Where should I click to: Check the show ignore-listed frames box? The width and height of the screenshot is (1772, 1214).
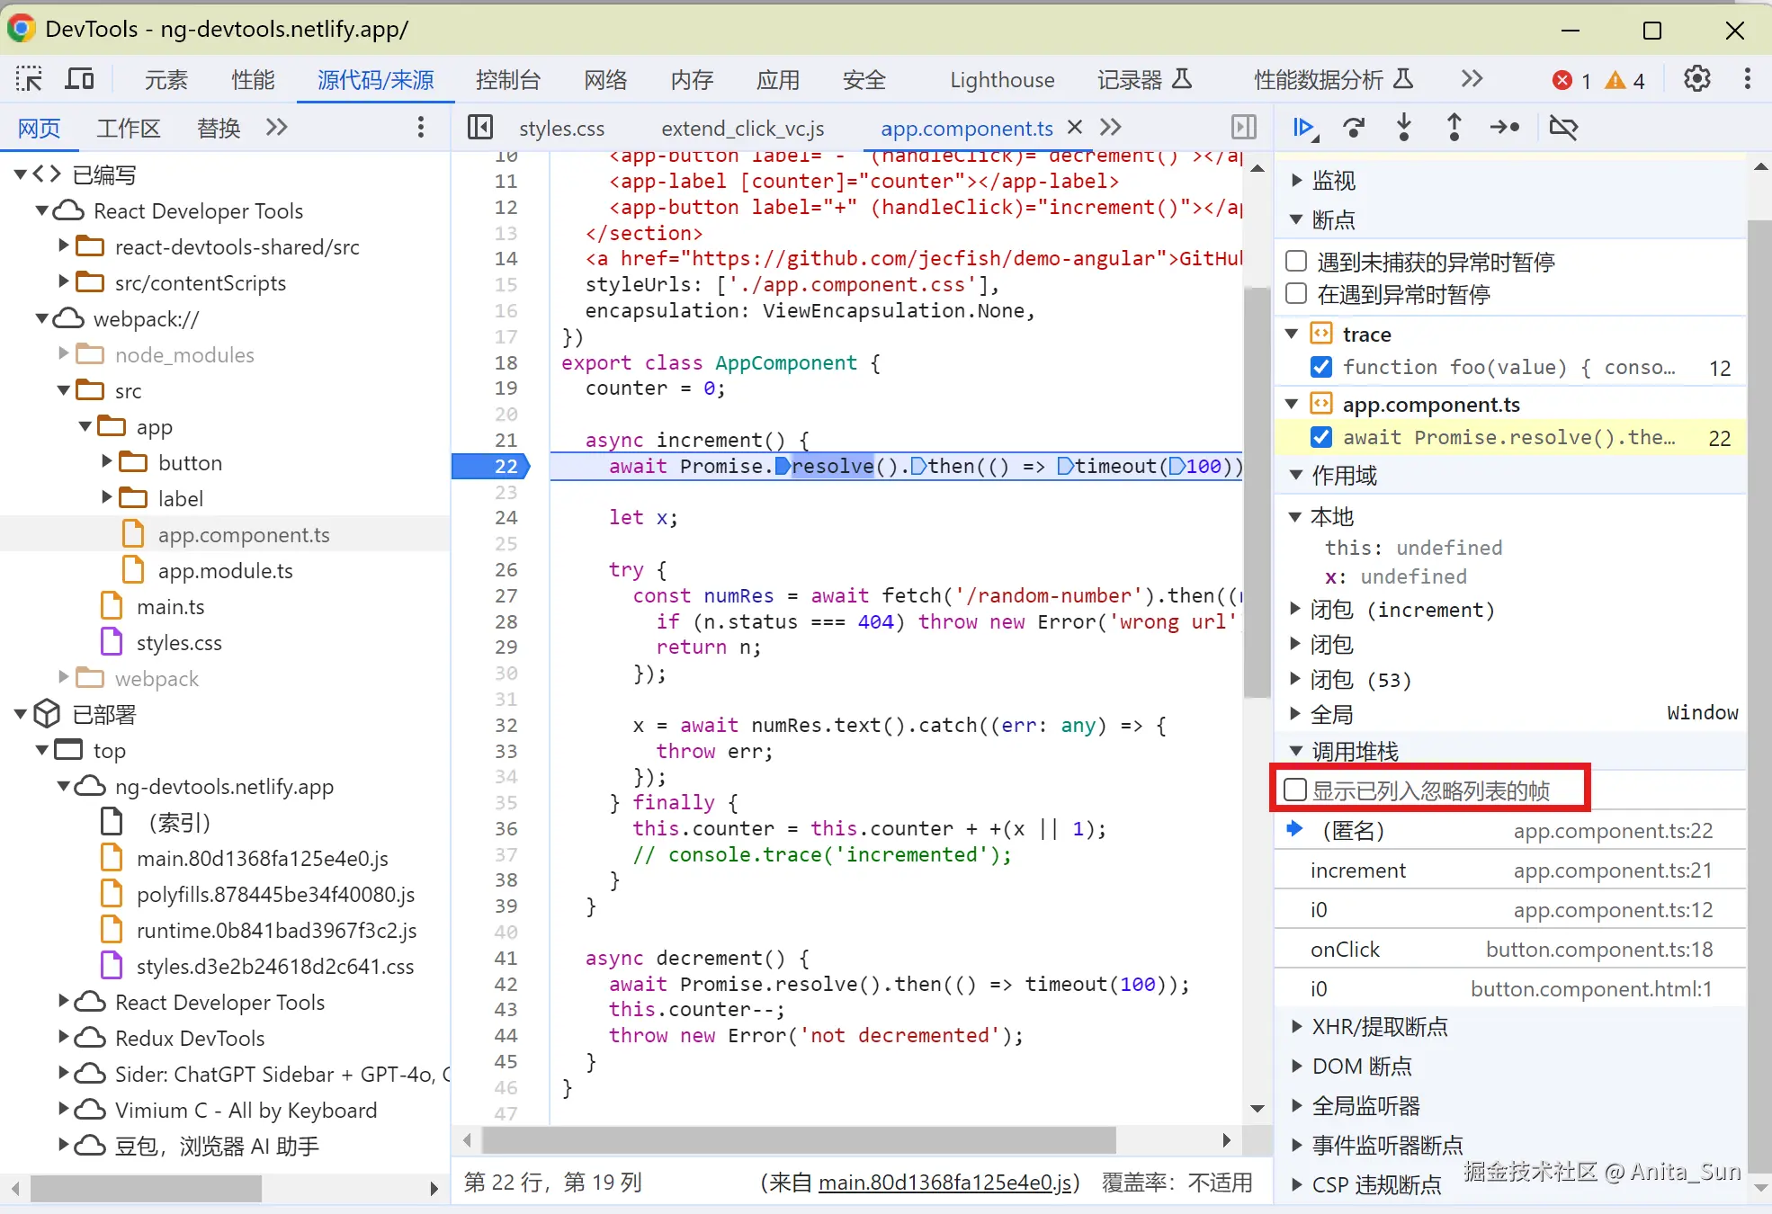(x=1295, y=790)
